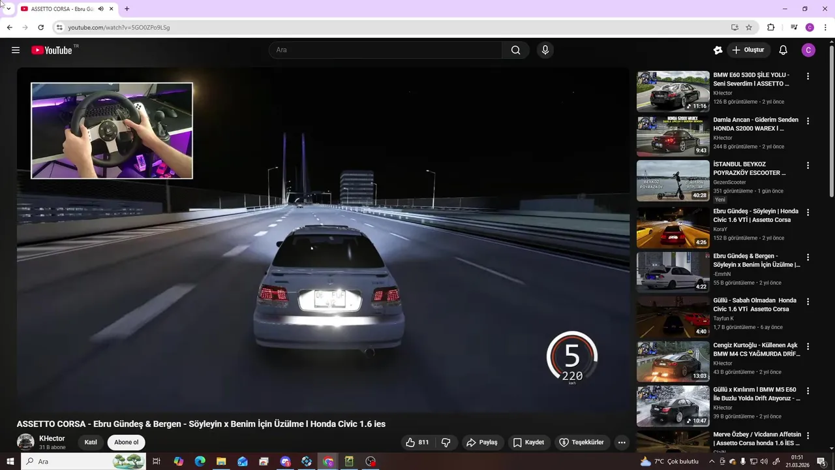Open options for Damla Arıcan video

(808, 121)
